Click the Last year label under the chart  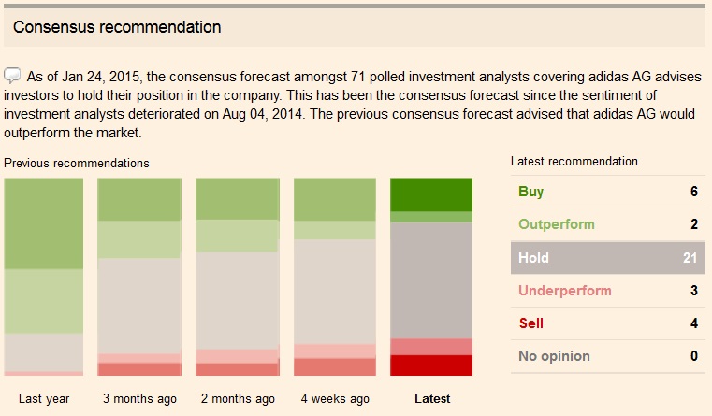44,398
